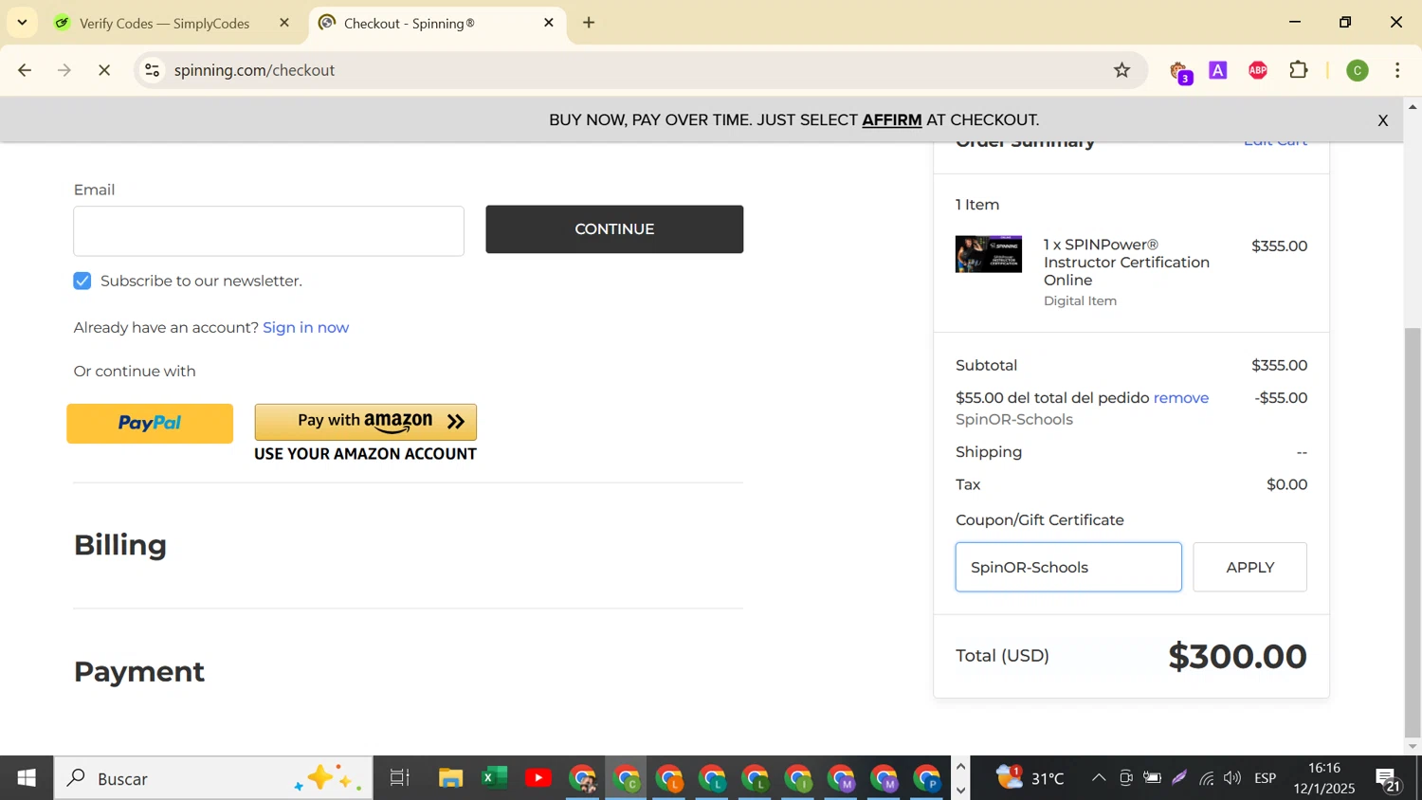Open the battery status tray icon

pos(1152,778)
